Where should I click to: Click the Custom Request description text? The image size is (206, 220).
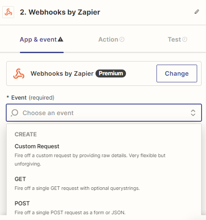[x=90, y=160]
